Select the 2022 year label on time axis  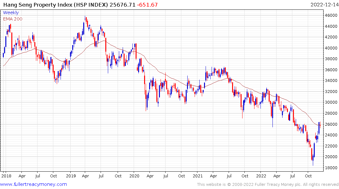pos(261,176)
